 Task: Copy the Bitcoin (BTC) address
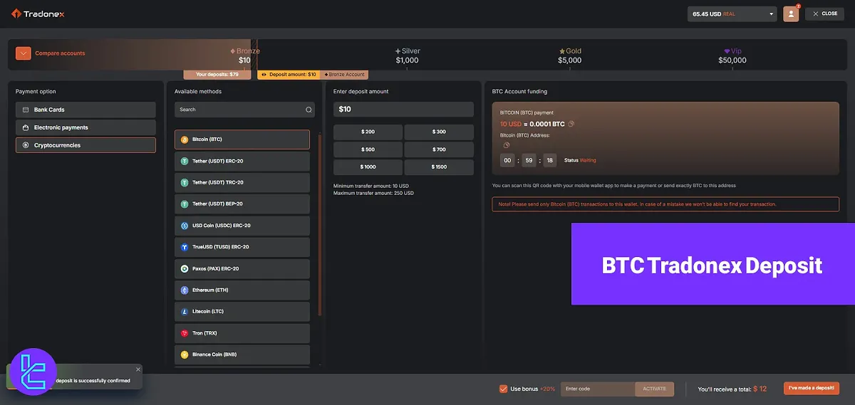point(507,145)
